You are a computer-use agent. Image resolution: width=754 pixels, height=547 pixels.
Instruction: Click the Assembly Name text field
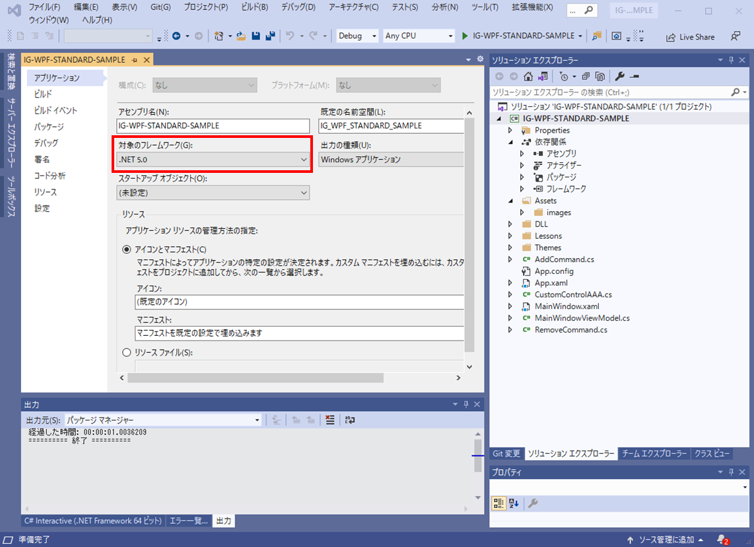[x=213, y=126]
